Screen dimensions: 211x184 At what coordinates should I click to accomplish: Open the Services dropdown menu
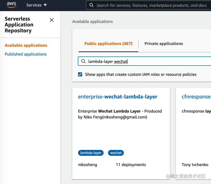click(x=36, y=5)
